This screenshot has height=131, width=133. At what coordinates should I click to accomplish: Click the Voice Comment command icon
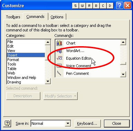tap(59, 66)
